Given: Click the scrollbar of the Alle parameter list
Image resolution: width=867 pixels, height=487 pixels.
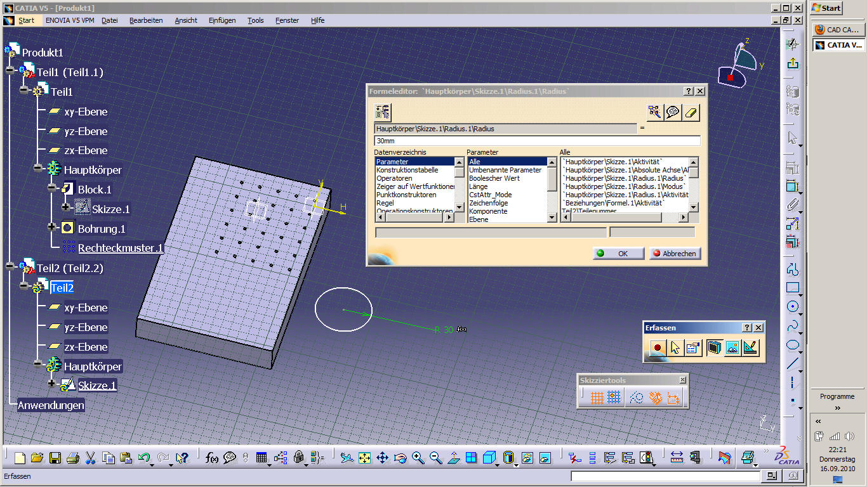Looking at the screenshot, I should [694, 184].
